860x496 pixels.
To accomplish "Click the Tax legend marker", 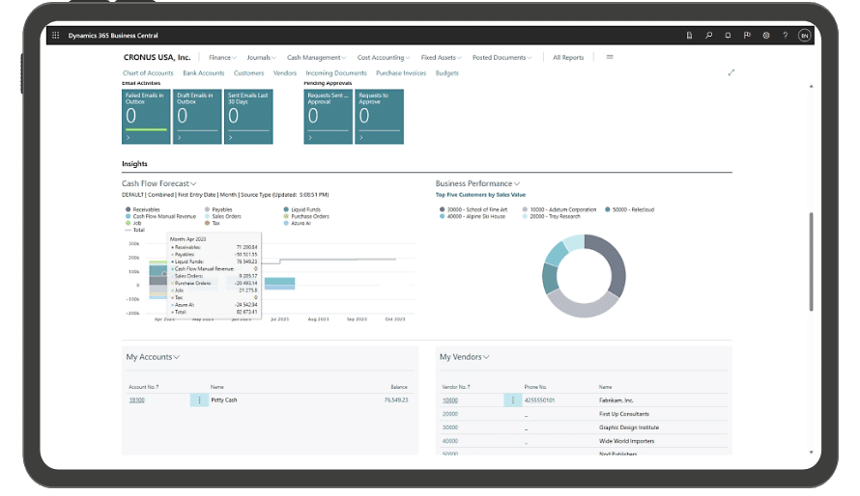I will coord(208,223).
